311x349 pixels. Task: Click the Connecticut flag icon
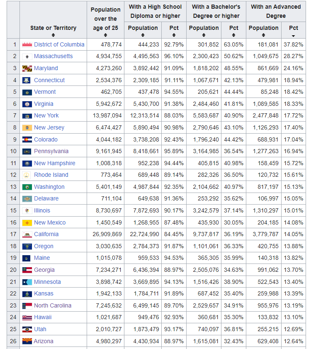pyautogui.click(x=26, y=81)
